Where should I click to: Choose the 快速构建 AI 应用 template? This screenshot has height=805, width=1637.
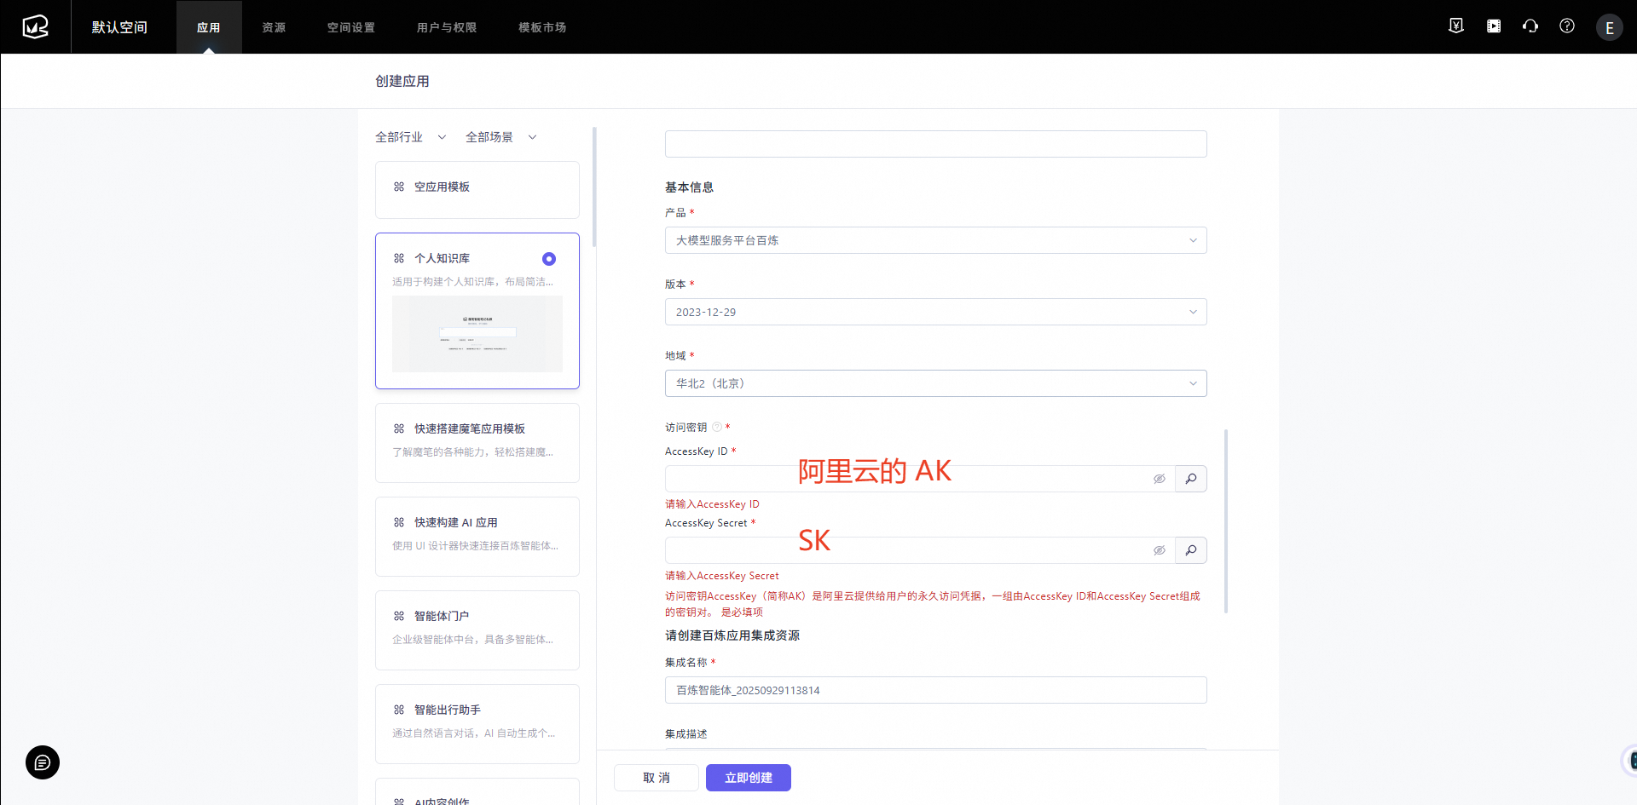pyautogui.click(x=477, y=537)
